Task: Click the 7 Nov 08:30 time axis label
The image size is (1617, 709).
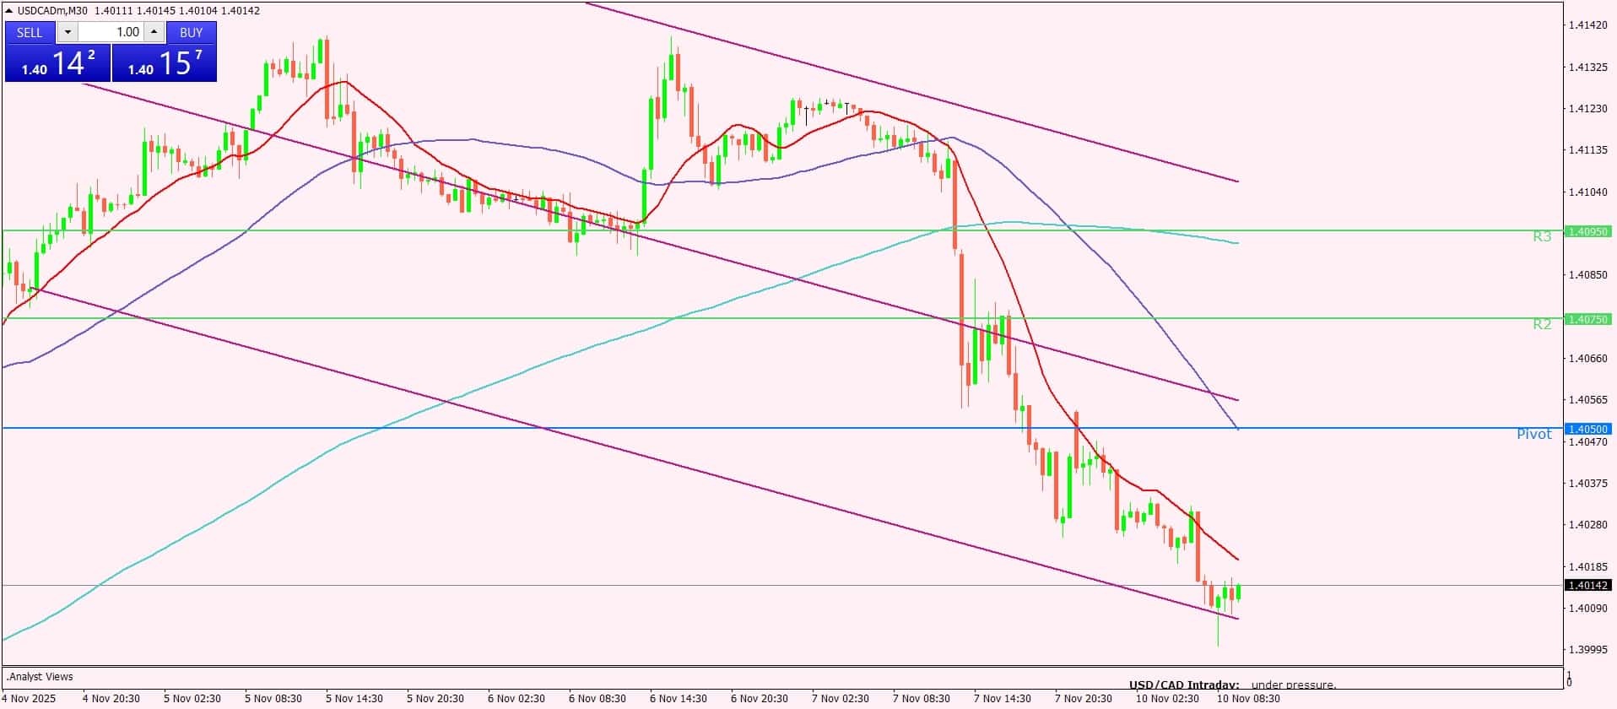Action: [x=922, y=699]
